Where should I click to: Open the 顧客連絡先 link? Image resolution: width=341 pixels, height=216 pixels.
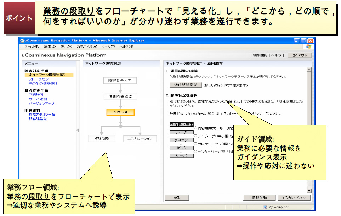pyautogui.click(x=38, y=119)
